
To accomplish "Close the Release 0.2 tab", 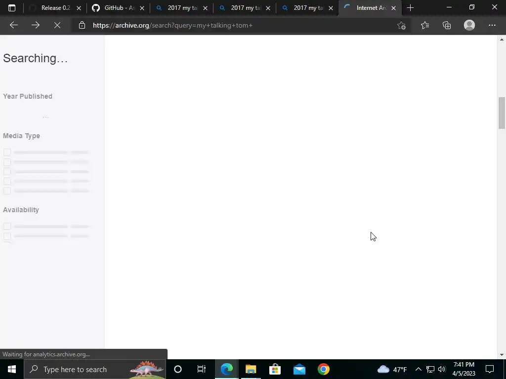I will 79,8.
